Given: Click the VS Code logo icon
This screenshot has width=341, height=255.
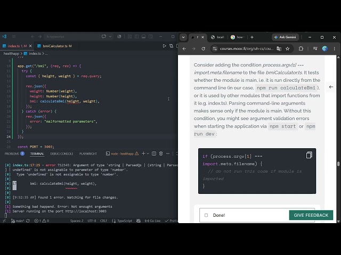Looking at the screenshot, I should [4, 37].
